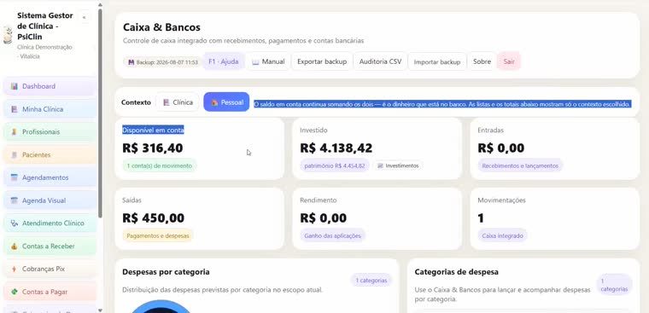Switch context to Clínica

(x=178, y=102)
